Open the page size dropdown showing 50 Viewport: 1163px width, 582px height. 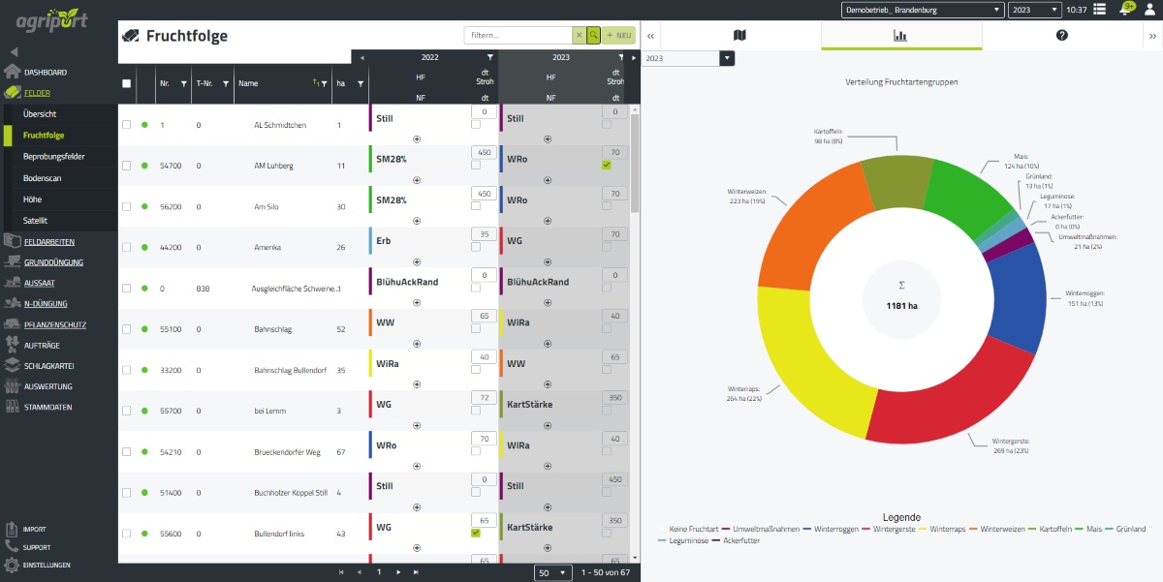(550, 572)
